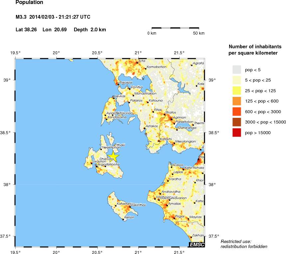Screen dimensions: 286x254
Task: Click the Amalias city marker dot
Action: coord(167,205)
